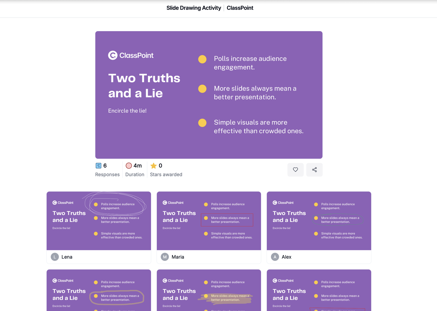Image resolution: width=437 pixels, height=311 pixels.
Task: Click the ClassPoint logo on main slide
Action: 131,55
